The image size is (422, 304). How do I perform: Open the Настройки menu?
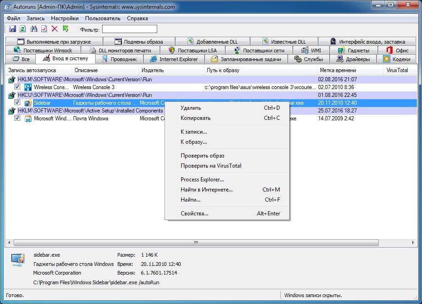point(65,18)
